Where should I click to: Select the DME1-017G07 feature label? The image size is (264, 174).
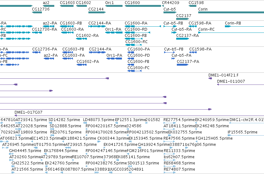[29, 112]
